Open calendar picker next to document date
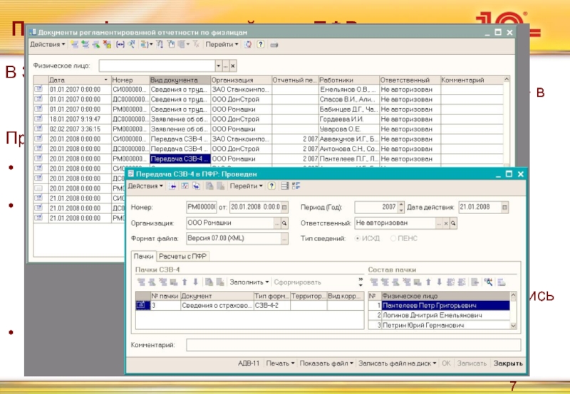570x394 pixels. point(284,206)
